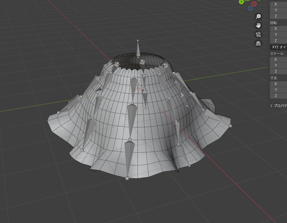Click the 寸法 X value field

pyautogui.click(x=278, y=84)
